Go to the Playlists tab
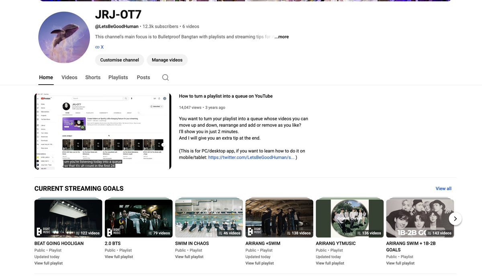482x280 pixels. (118, 77)
